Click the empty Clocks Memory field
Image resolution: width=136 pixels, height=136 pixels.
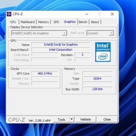45,83
